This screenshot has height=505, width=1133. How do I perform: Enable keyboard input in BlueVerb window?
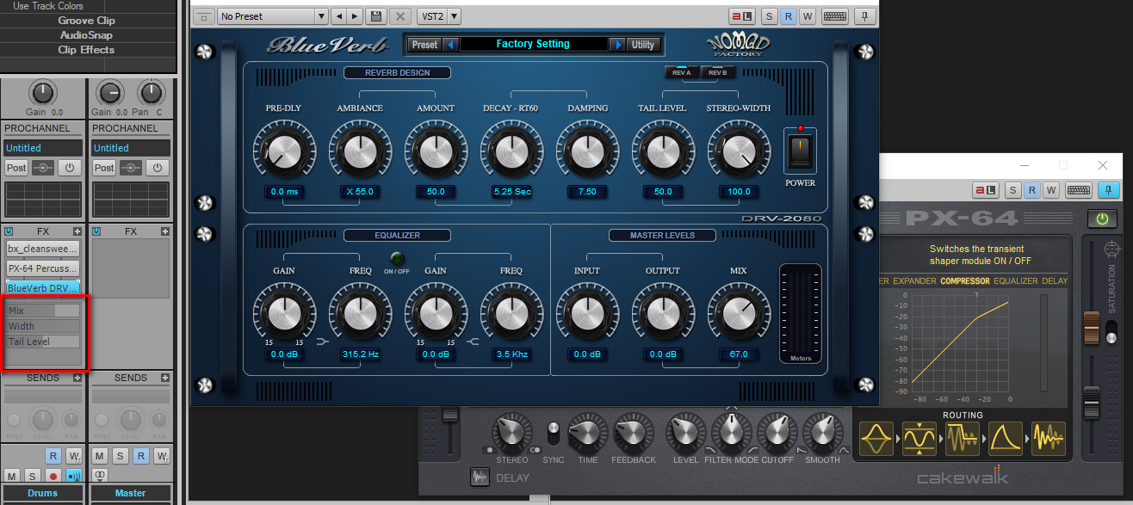[833, 16]
